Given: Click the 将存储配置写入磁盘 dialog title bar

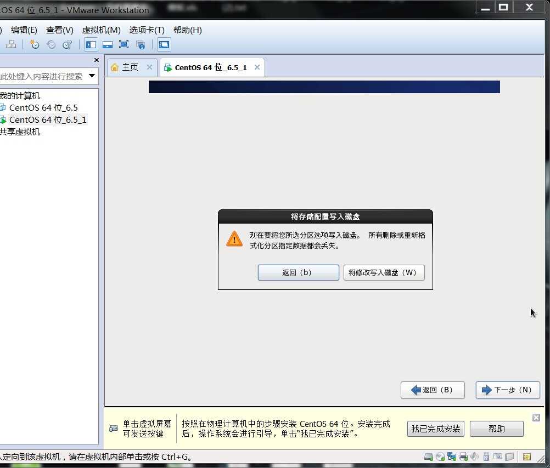Looking at the screenshot, I should [325, 216].
